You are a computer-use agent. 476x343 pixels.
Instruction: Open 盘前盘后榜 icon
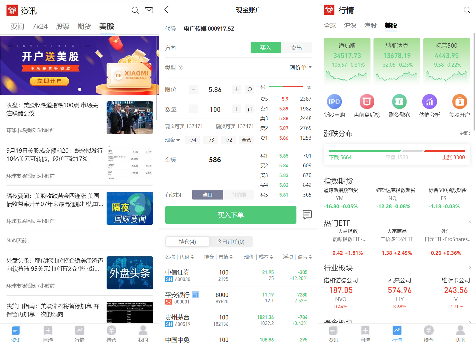click(367, 106)
